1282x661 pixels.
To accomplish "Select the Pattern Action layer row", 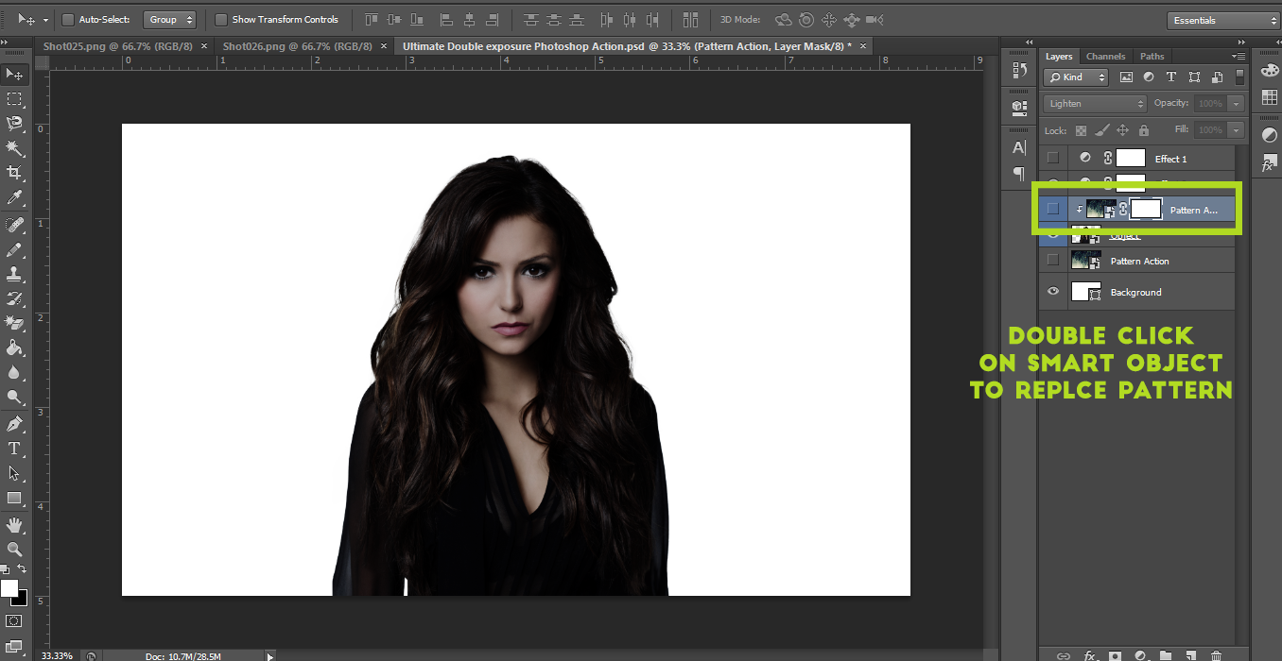I will click(1137, 261).
